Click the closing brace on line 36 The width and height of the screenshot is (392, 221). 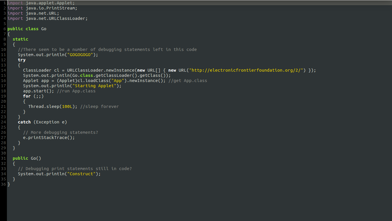(8, 184)
